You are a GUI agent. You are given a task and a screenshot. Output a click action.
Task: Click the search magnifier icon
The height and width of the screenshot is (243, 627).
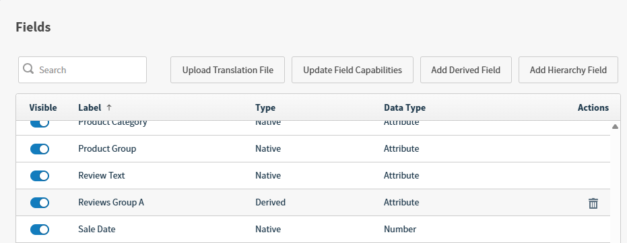[28, 69]
